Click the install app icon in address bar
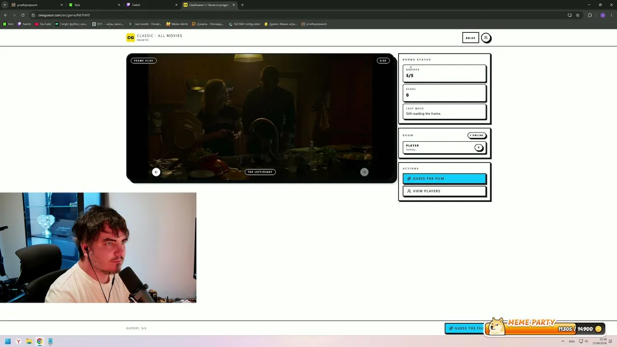Image resolution: width=617 pixels, height=347 pixels. pyautogui.click(x=570, y=15)
